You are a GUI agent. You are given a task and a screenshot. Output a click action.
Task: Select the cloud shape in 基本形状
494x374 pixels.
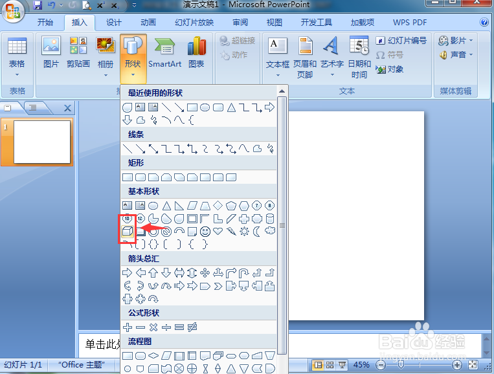point(270,231)
